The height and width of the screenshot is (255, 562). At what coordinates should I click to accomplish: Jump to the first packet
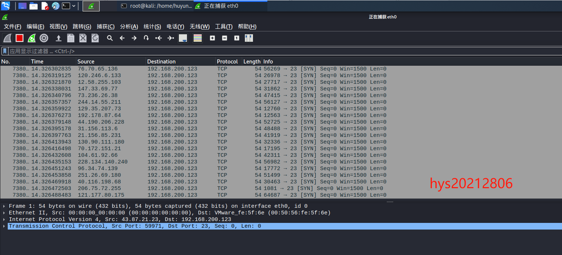[159, 38]
